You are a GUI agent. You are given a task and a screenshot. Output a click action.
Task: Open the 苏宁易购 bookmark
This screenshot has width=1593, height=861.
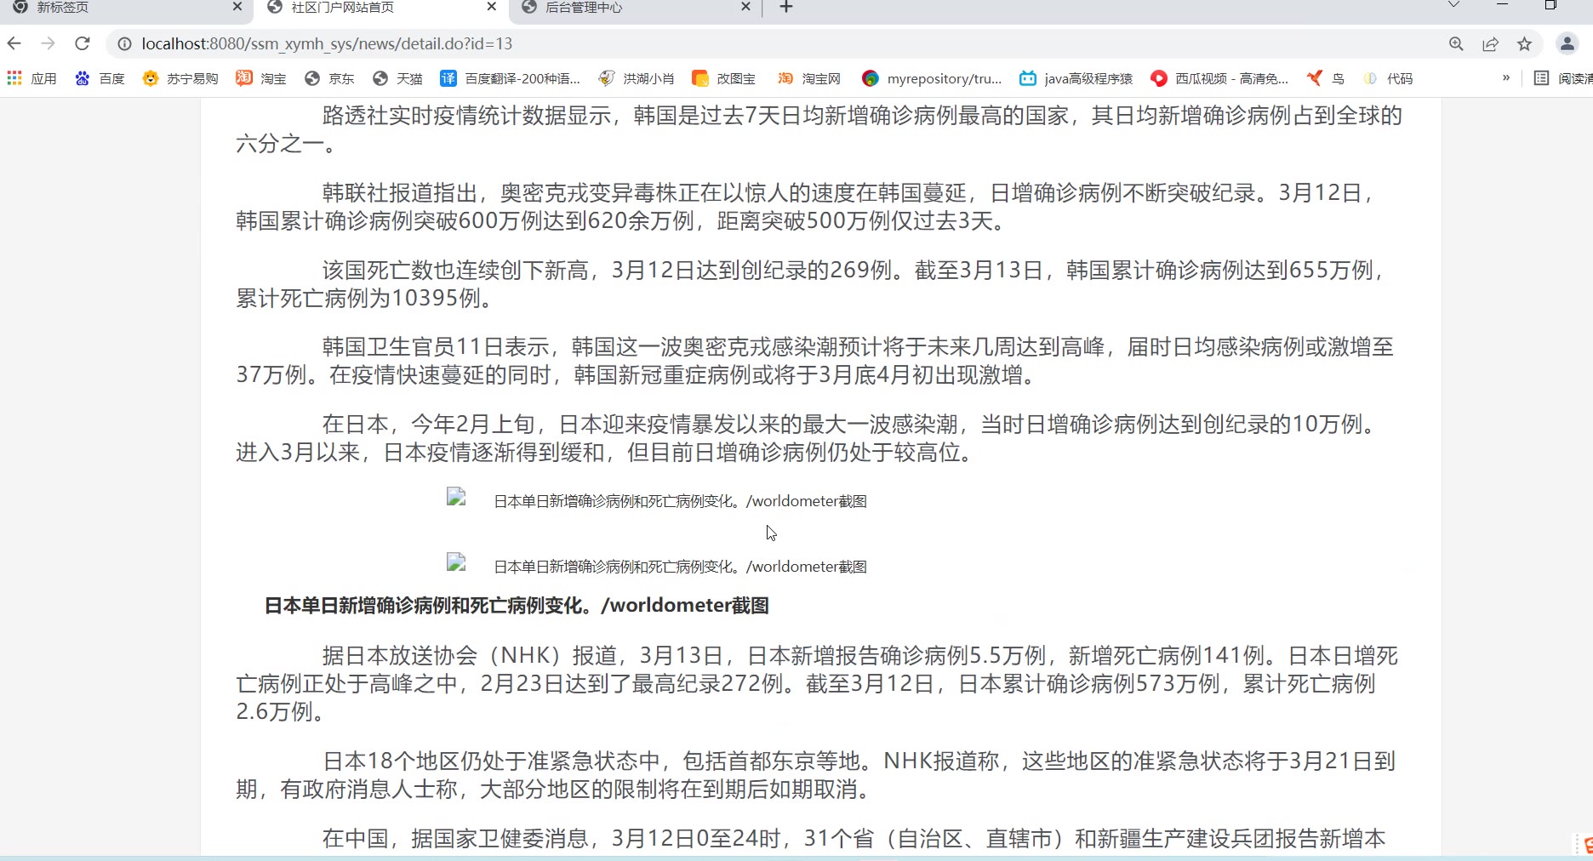click(180, 78)
